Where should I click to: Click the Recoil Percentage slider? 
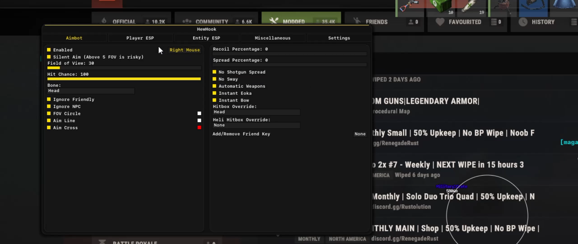click(290, 54)
